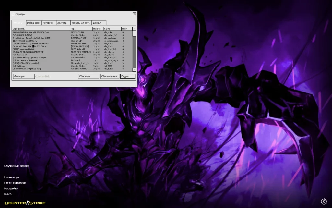Click the circular icon in bottom-right corner
The height and width of the screenshot is (208, 332).
(x=323, y=201)
